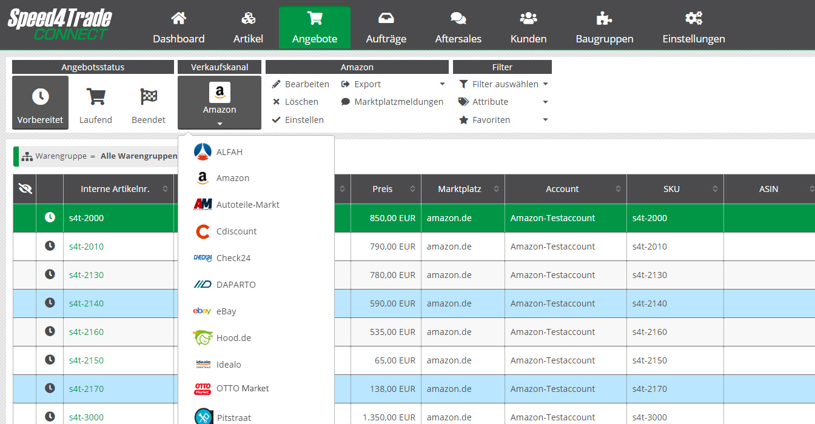Choose OTTO Market logo in list
Image resolution: width=815 pixels, height=424 pixels.
(203, 389)
